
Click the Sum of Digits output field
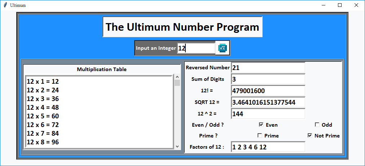tap(268, 79)
